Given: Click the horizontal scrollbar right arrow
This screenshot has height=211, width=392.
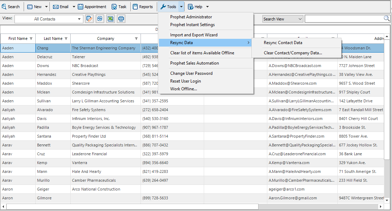Looking at the screenshot, I should [x=380, y=206].
